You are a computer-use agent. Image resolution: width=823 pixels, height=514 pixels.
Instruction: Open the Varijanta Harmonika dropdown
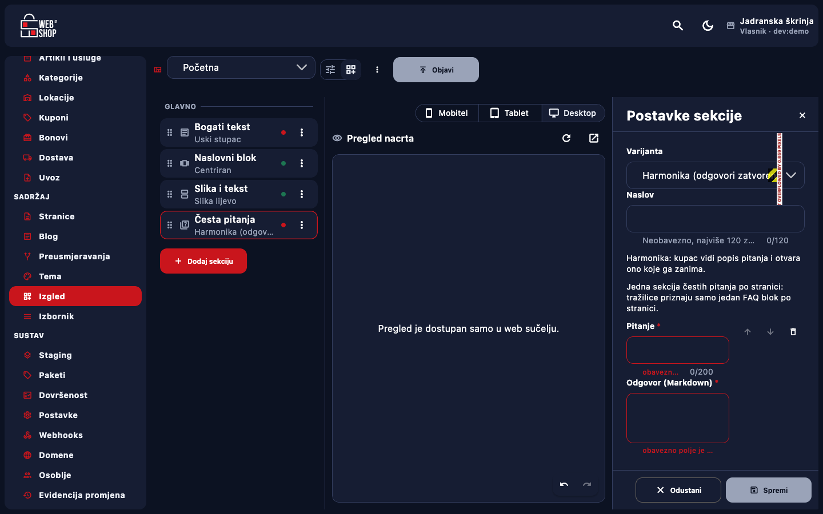(x=716, y=175)
